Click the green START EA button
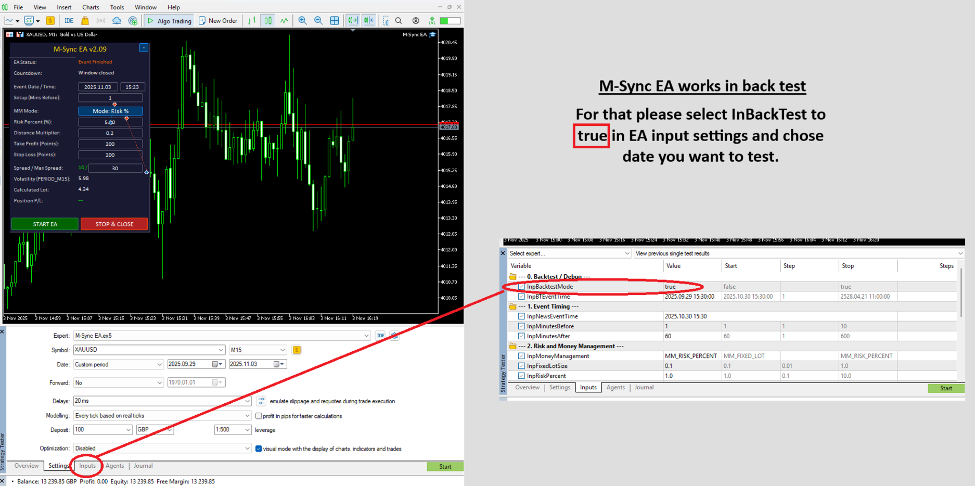The width and height of the screenshot is (975, 486). [x=45, y=224]
